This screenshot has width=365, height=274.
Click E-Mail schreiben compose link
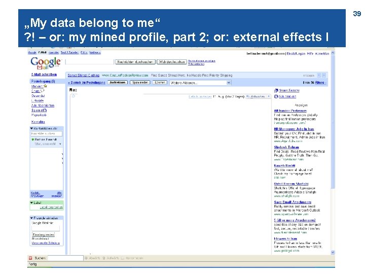coord(44,75)
